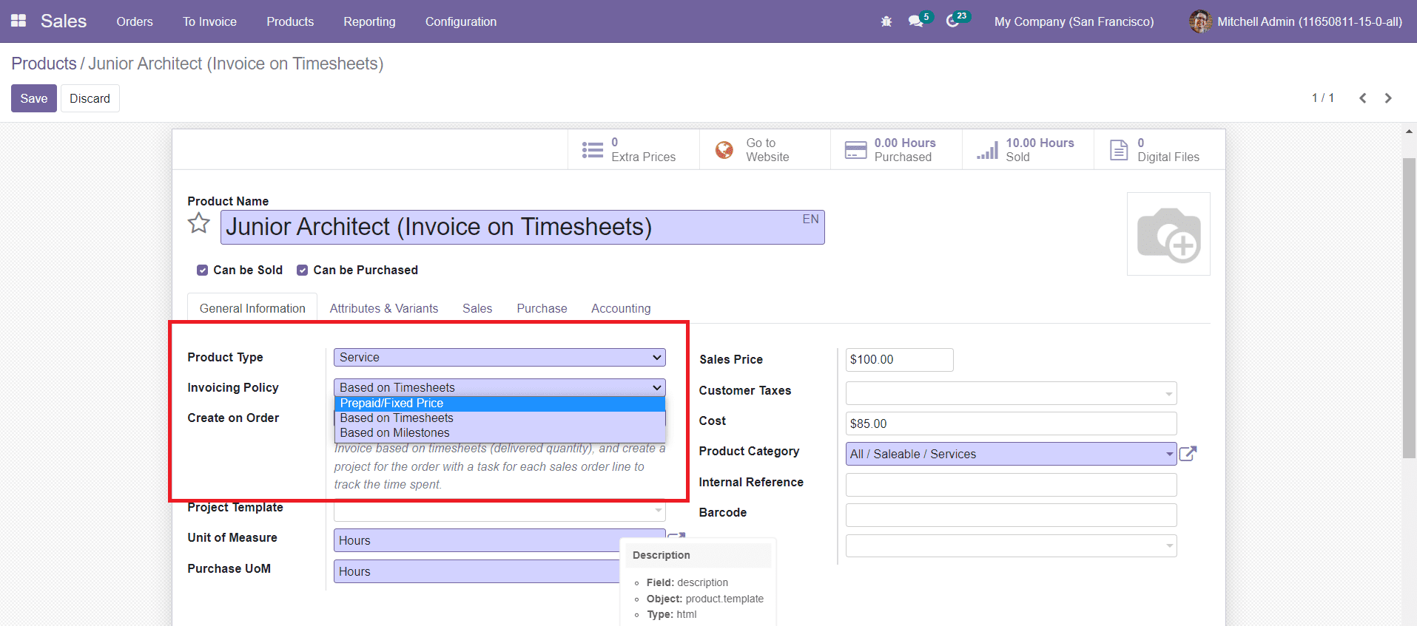The height and width of the screenshot is (626, 1417).
Task: Open the Customer Taxes dropdown
Action: tap(1010, 393)
